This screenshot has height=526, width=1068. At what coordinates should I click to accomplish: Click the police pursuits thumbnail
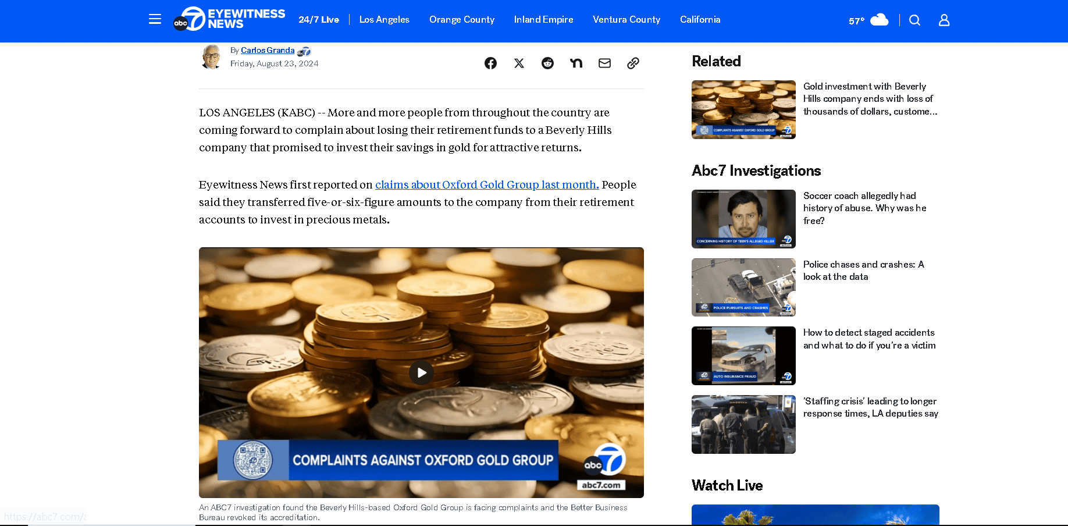743,287
